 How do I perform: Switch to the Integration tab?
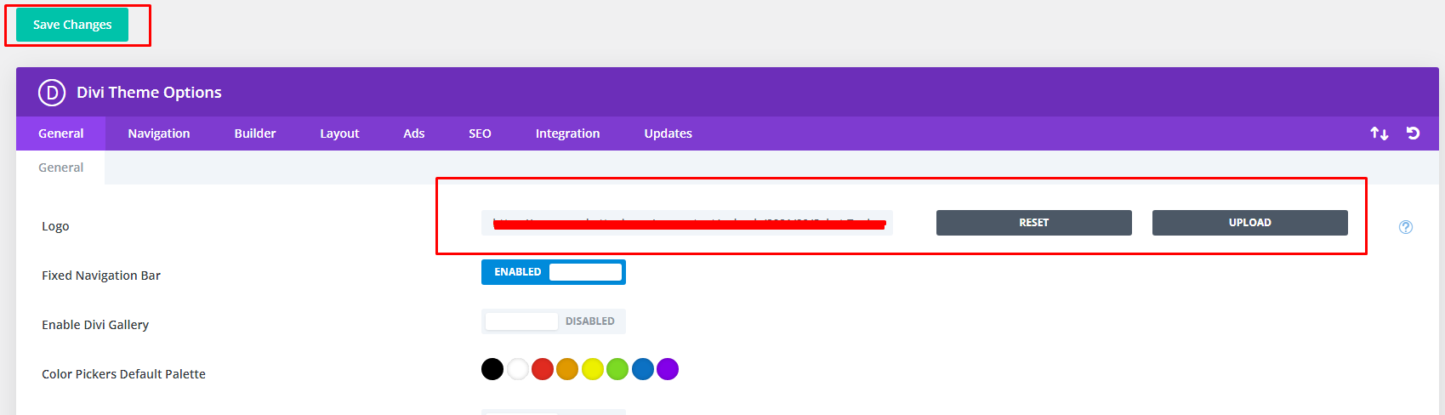pos(567,134)
